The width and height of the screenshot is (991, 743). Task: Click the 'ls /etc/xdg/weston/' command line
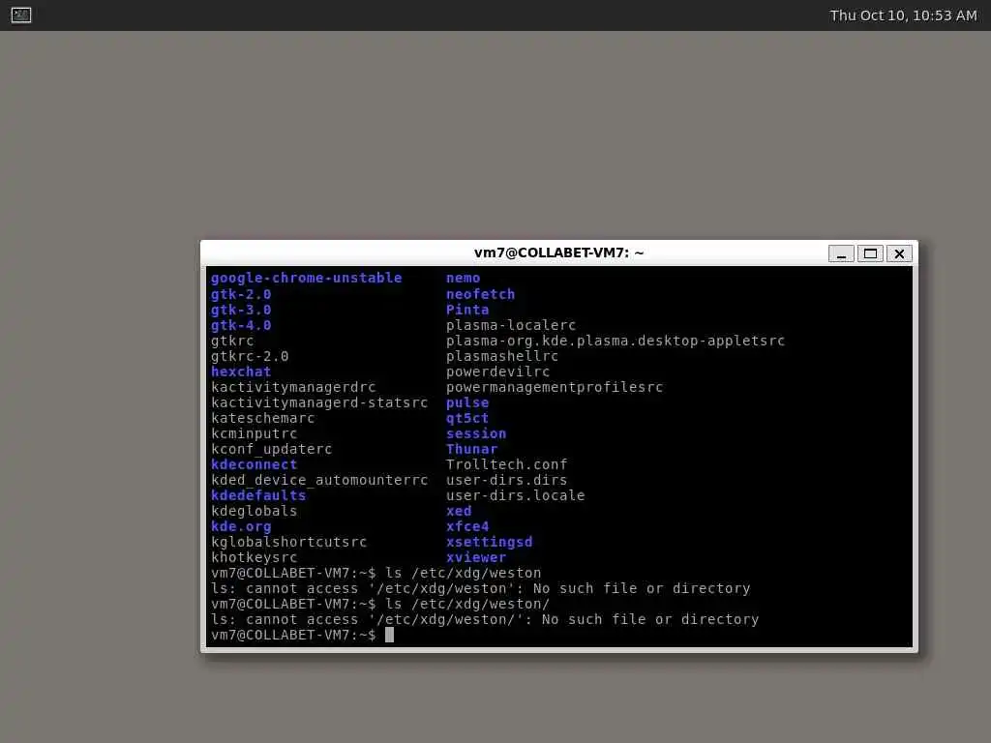point(467,604)
